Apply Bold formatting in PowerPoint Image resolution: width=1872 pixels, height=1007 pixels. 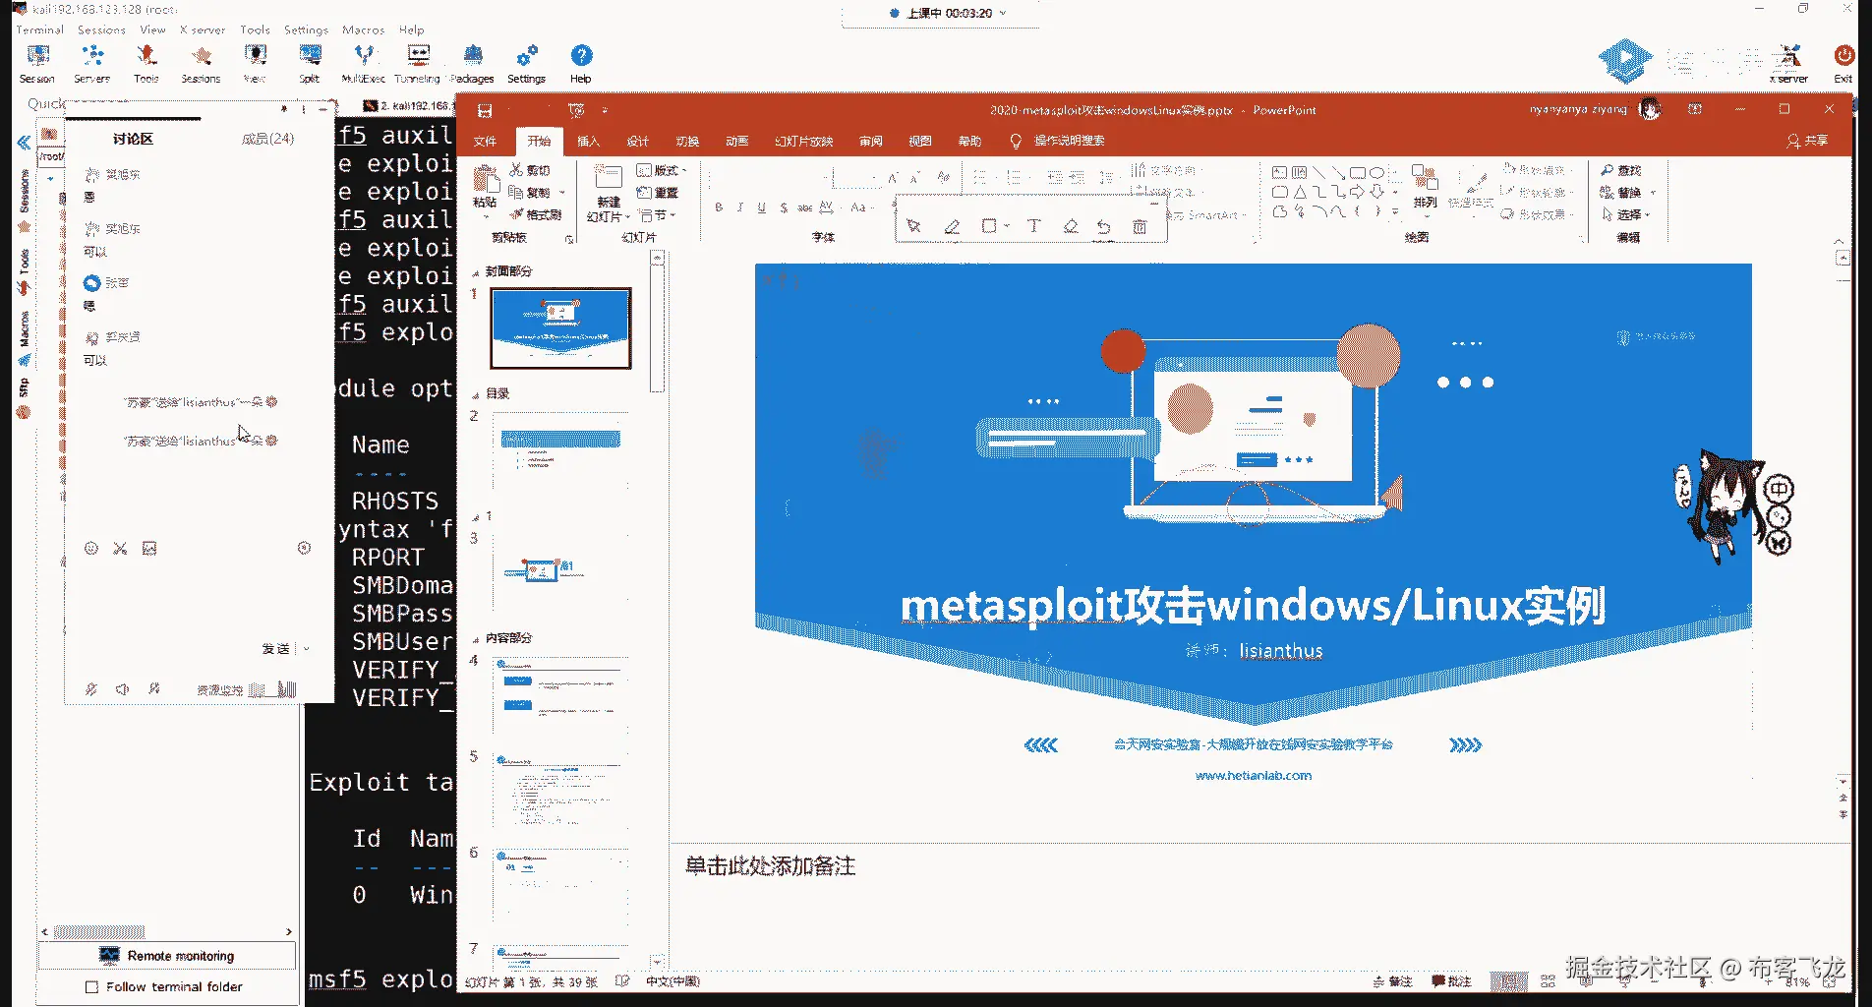pyautogui.click(x=719, y=207)
